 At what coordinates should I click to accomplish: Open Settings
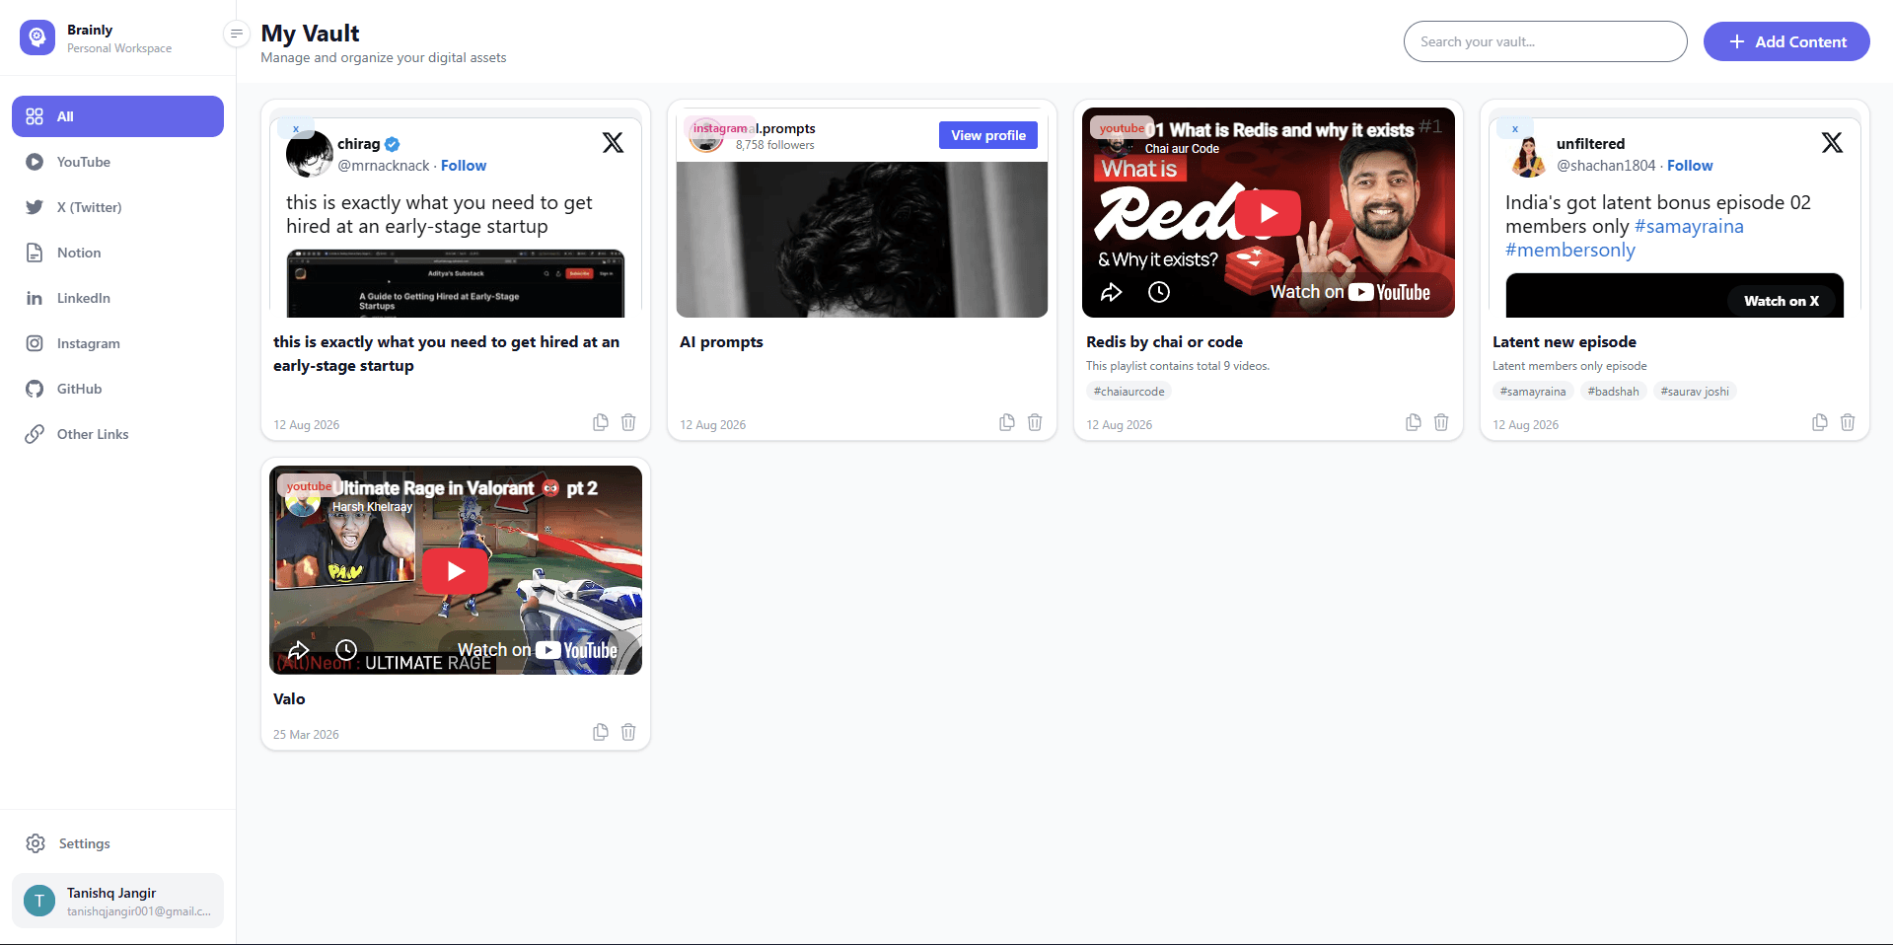pos(117,843)
